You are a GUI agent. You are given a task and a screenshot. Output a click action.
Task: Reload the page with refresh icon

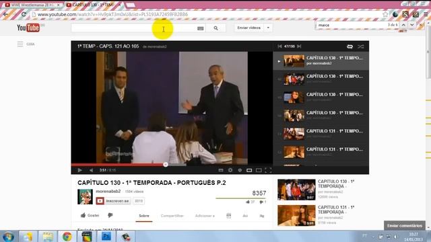point(24,14)
